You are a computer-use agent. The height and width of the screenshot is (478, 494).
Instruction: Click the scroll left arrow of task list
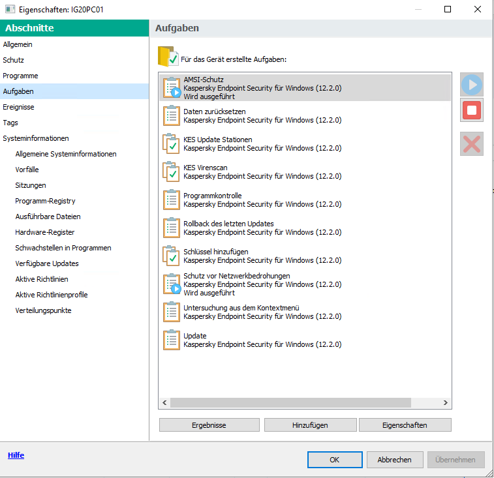pos(164,402)
